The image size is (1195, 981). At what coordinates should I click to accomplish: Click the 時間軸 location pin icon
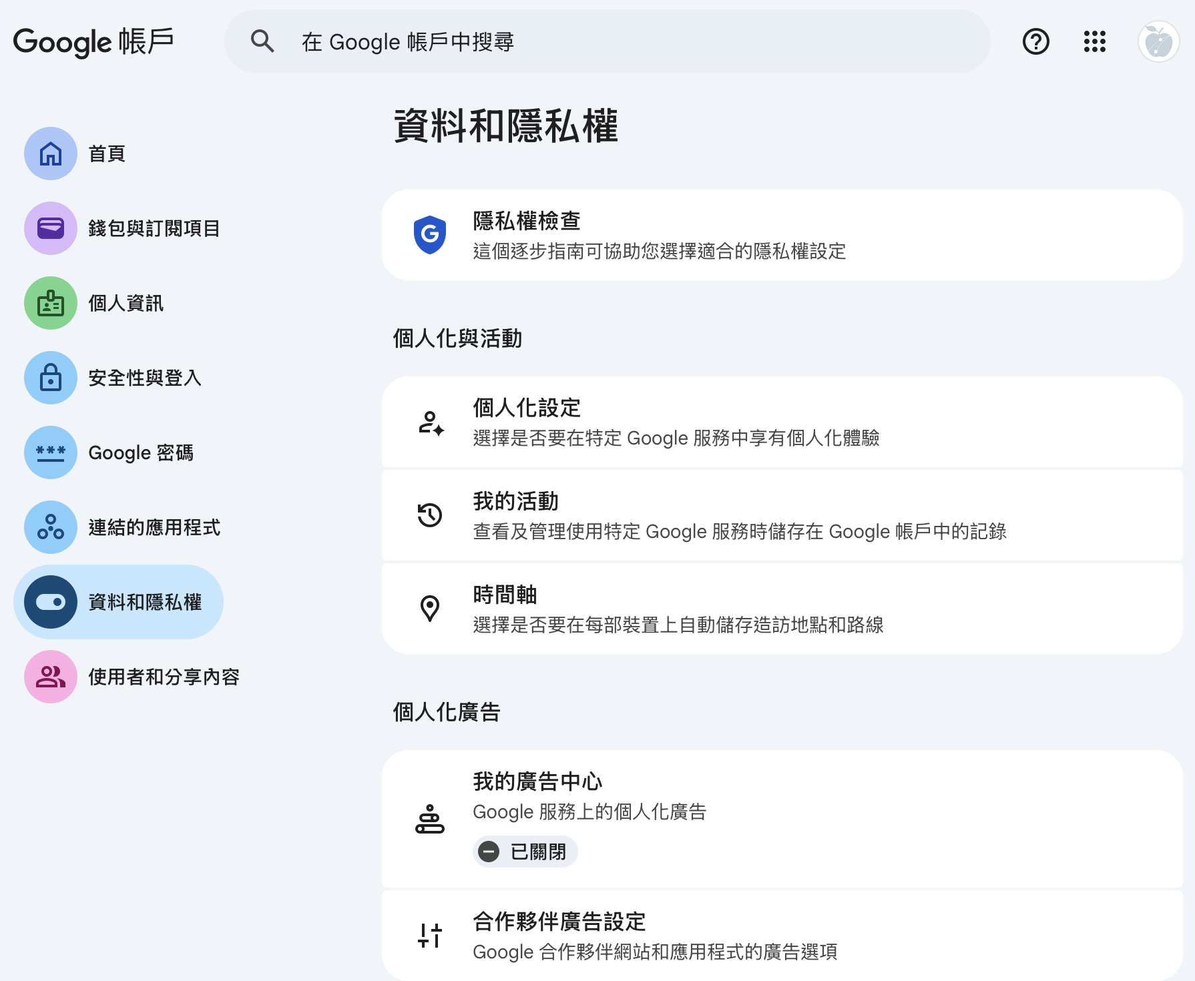[430, 609]
